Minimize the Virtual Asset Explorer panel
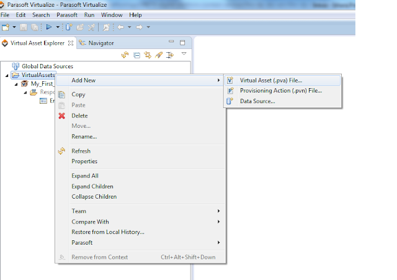 point(171,42)
